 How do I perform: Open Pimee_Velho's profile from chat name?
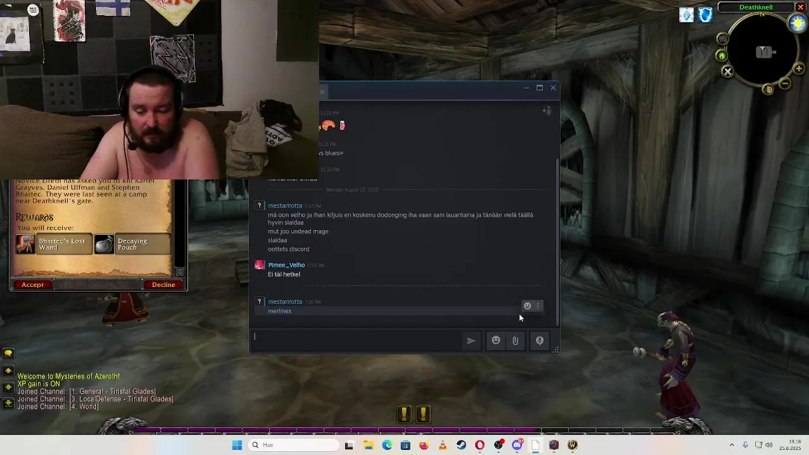(286, 265)
